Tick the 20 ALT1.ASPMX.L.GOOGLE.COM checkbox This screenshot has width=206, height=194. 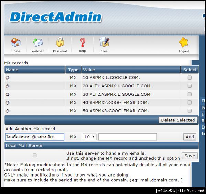point(190,86)
